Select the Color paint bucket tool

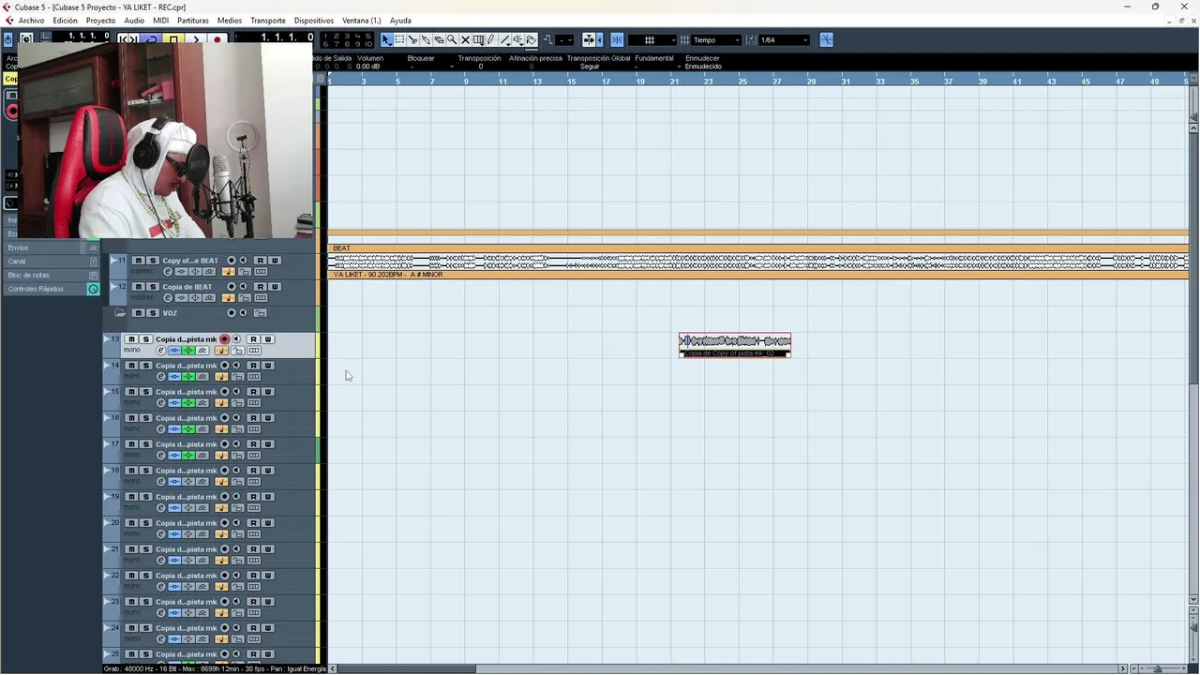[531, 39]
